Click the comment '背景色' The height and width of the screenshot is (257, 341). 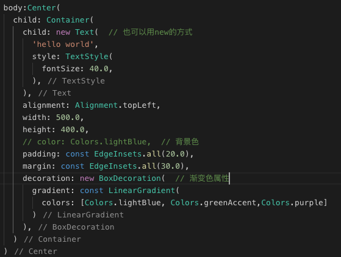(187, 142)
